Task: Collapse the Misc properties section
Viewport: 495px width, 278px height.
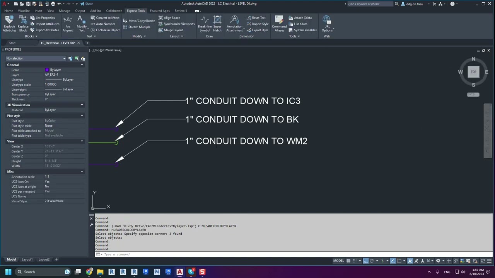Action: [82, 172]
